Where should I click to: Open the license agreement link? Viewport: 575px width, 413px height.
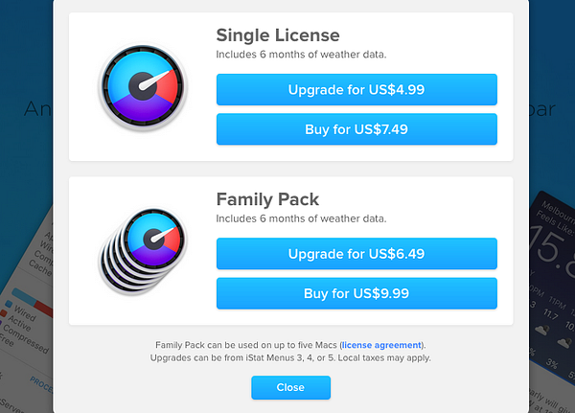coord(381,345)
